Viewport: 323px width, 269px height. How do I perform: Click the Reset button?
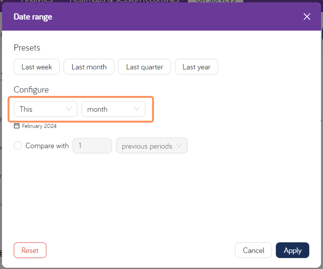pos(30,250)
